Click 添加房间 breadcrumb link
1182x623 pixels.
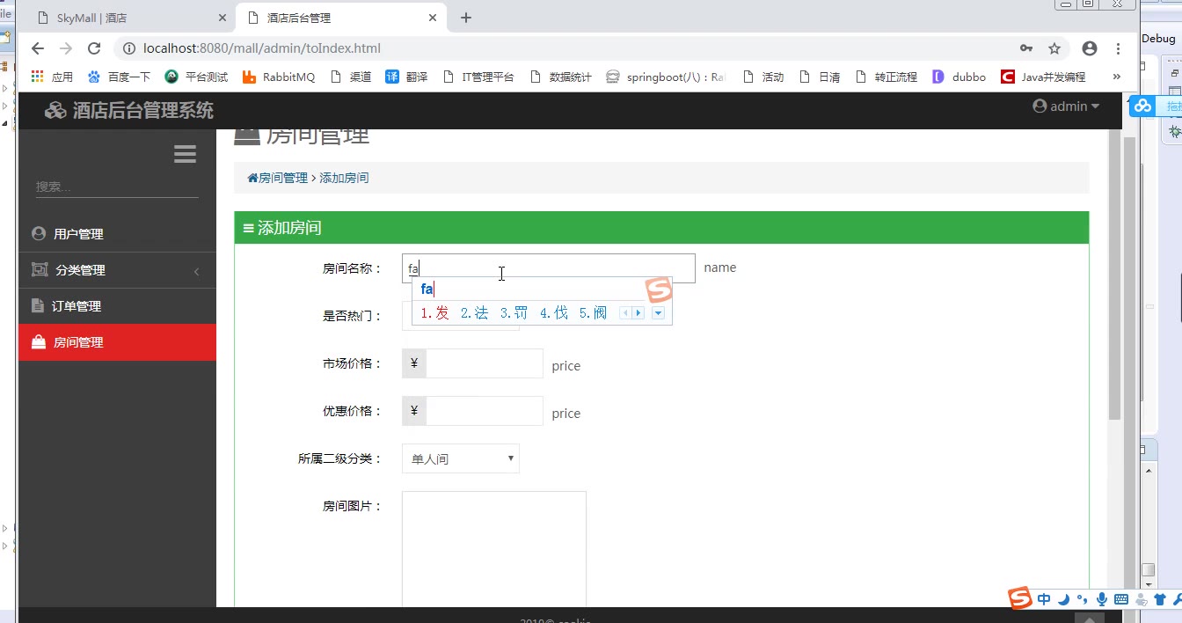pyautogui.click(x=344, y=178)
